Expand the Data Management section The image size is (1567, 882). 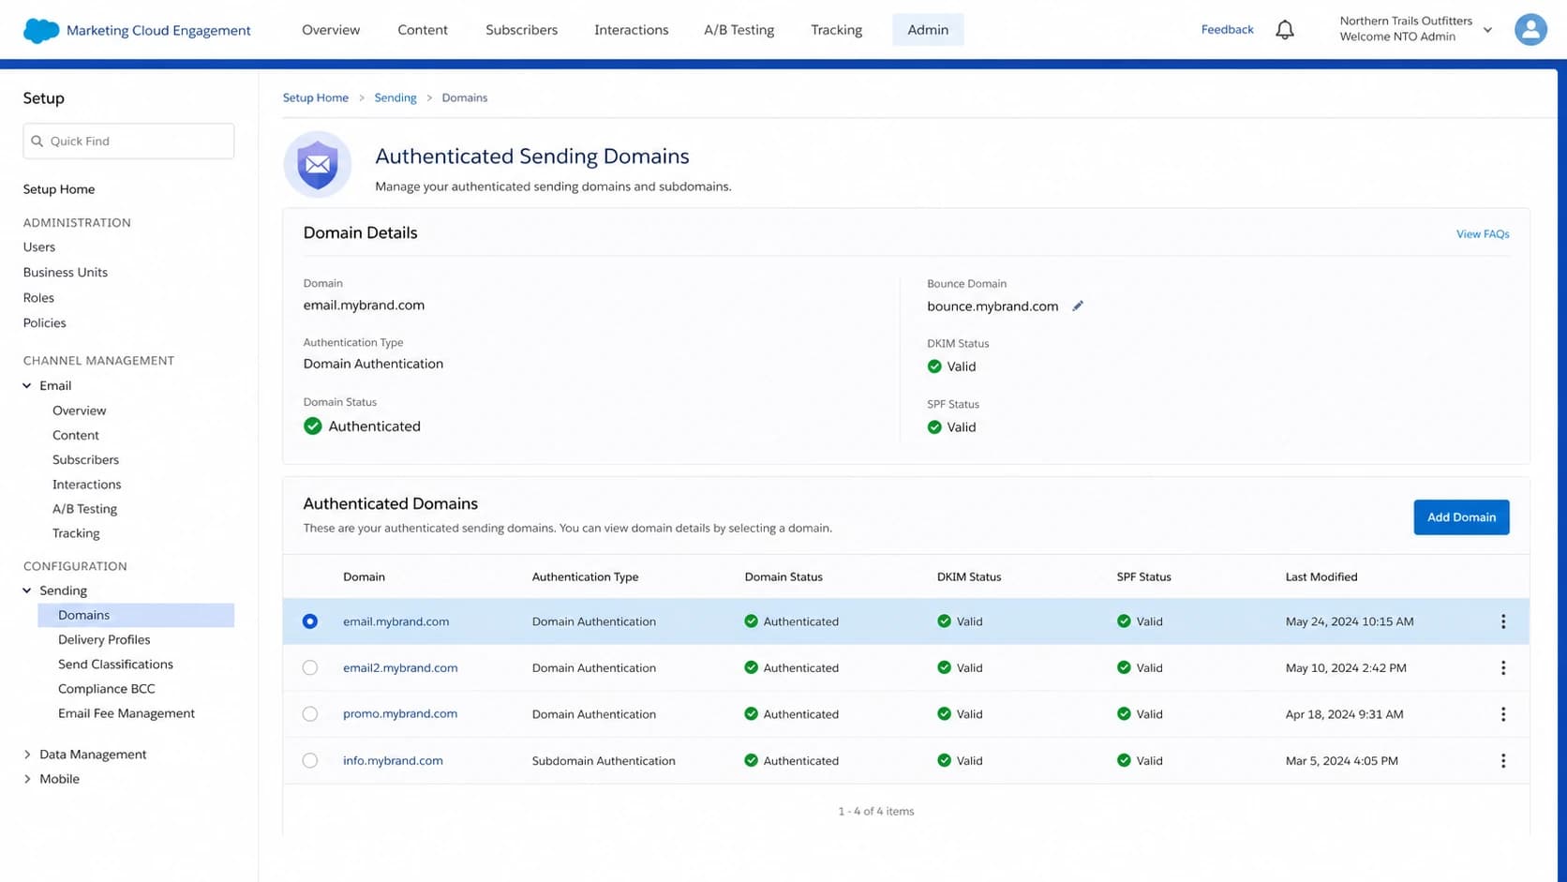tap(27, 755)
